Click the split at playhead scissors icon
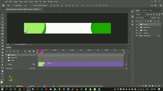Viewport: 163px width, 91px height. [30, 51]
